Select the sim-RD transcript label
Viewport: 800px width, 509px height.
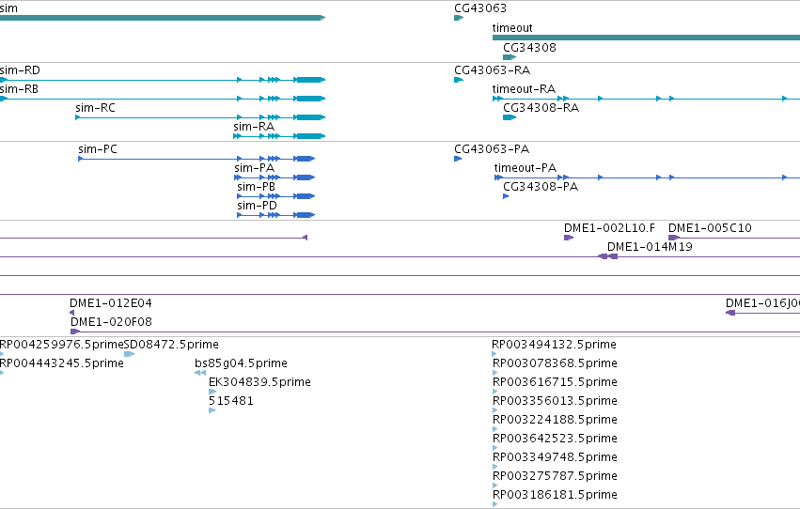point(20,70)
